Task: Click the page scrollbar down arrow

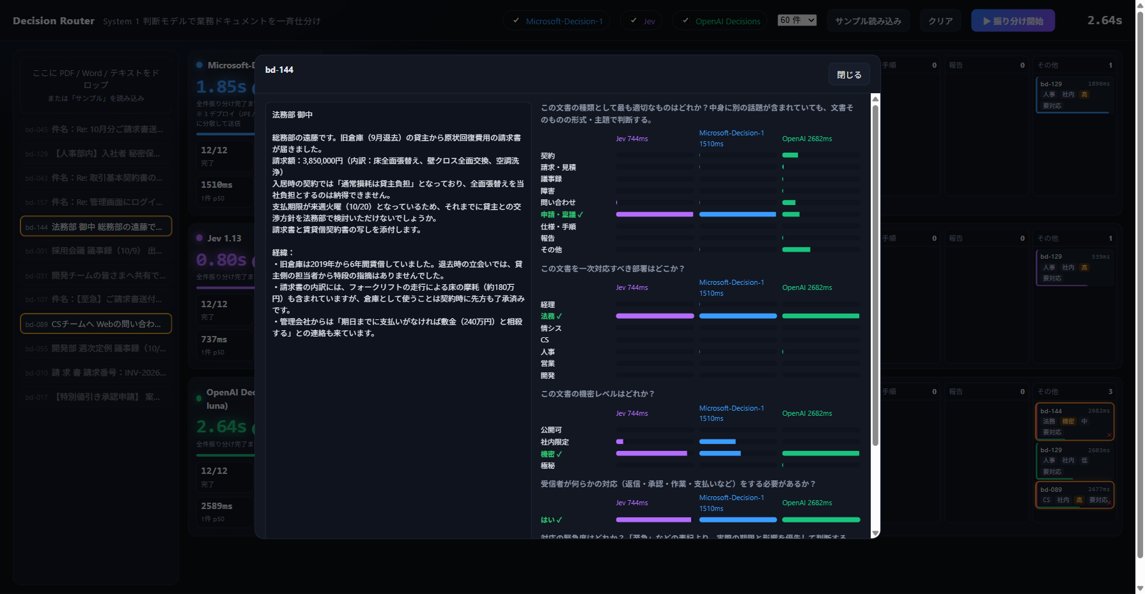Action: 1140,588
